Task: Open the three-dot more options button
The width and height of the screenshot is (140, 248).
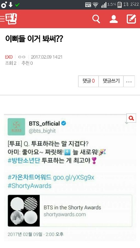Action: point(129,81)
